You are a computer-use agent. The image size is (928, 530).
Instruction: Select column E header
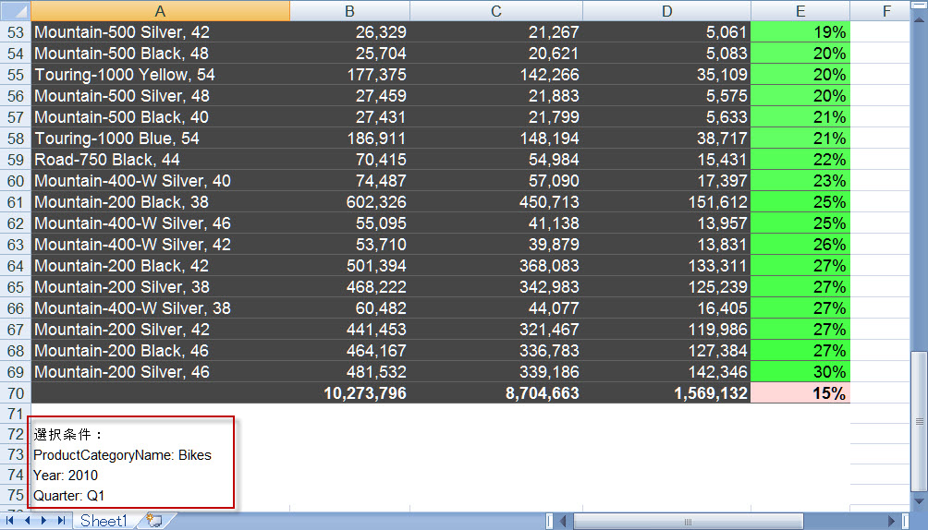click(x=800, y=11)
